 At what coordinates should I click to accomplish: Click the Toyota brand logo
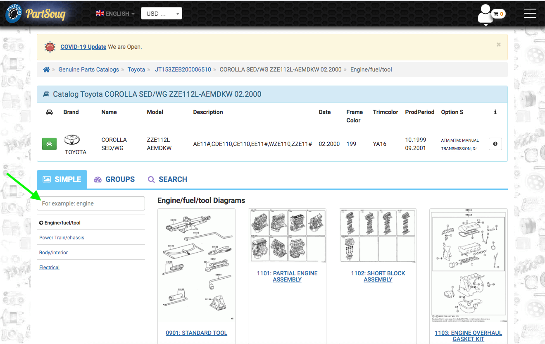coord(72,140)
